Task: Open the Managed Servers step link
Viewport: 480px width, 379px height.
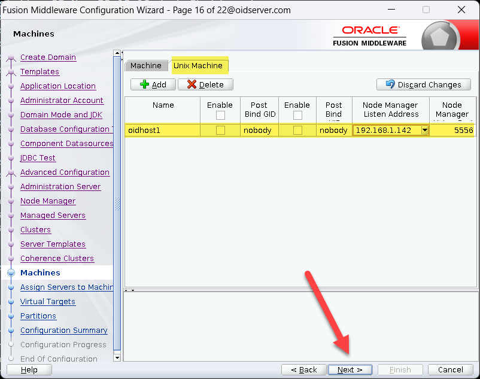Action: point(53,216)
